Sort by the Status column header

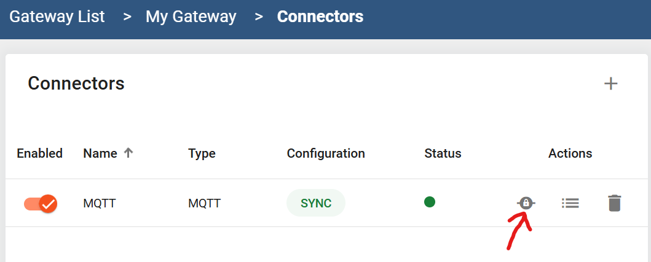443,153
